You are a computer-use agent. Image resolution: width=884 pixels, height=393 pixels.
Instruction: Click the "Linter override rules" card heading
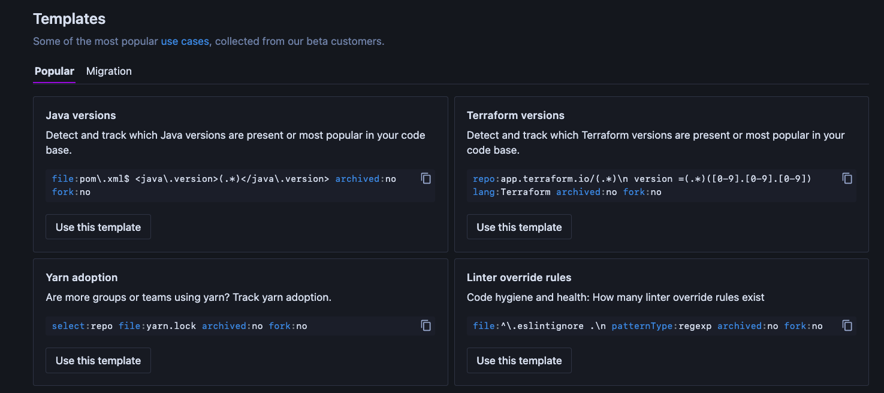(519, 278)
